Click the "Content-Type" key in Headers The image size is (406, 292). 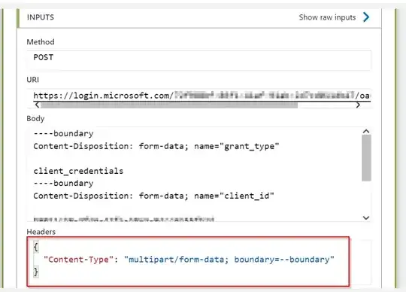tap(79, 260)
